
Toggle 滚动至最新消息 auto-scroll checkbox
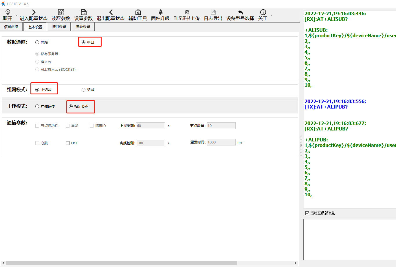tap(307, 213)
